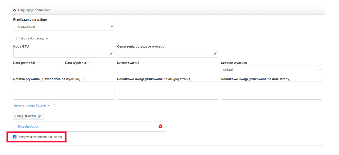Uncheck Załączniki widoczne dla klienta
Viewport: 339px width, 155px height.
pos(15,137)
